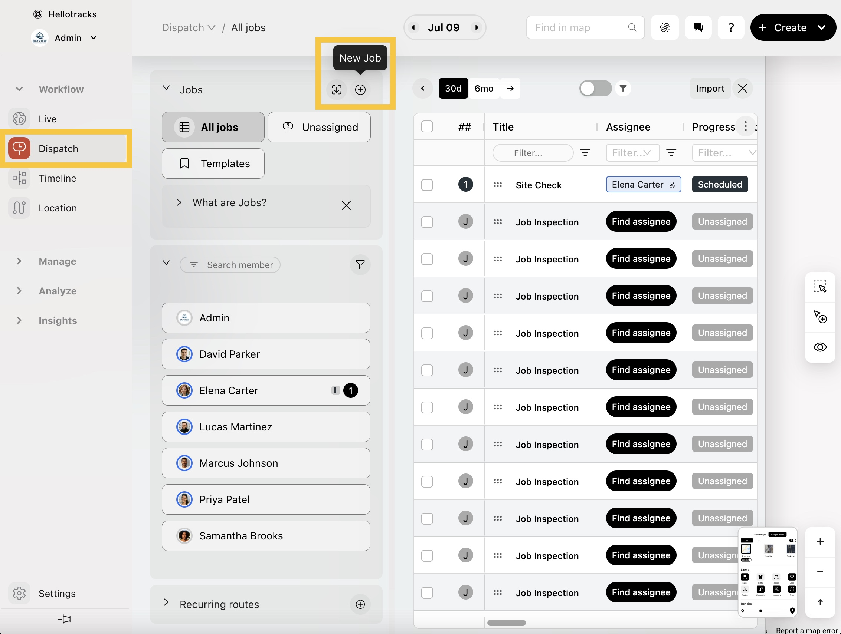Image resolution: width=841 pixels, height=634 pixels.
Task: Select the 30d time range
Action: pos(453,89)
